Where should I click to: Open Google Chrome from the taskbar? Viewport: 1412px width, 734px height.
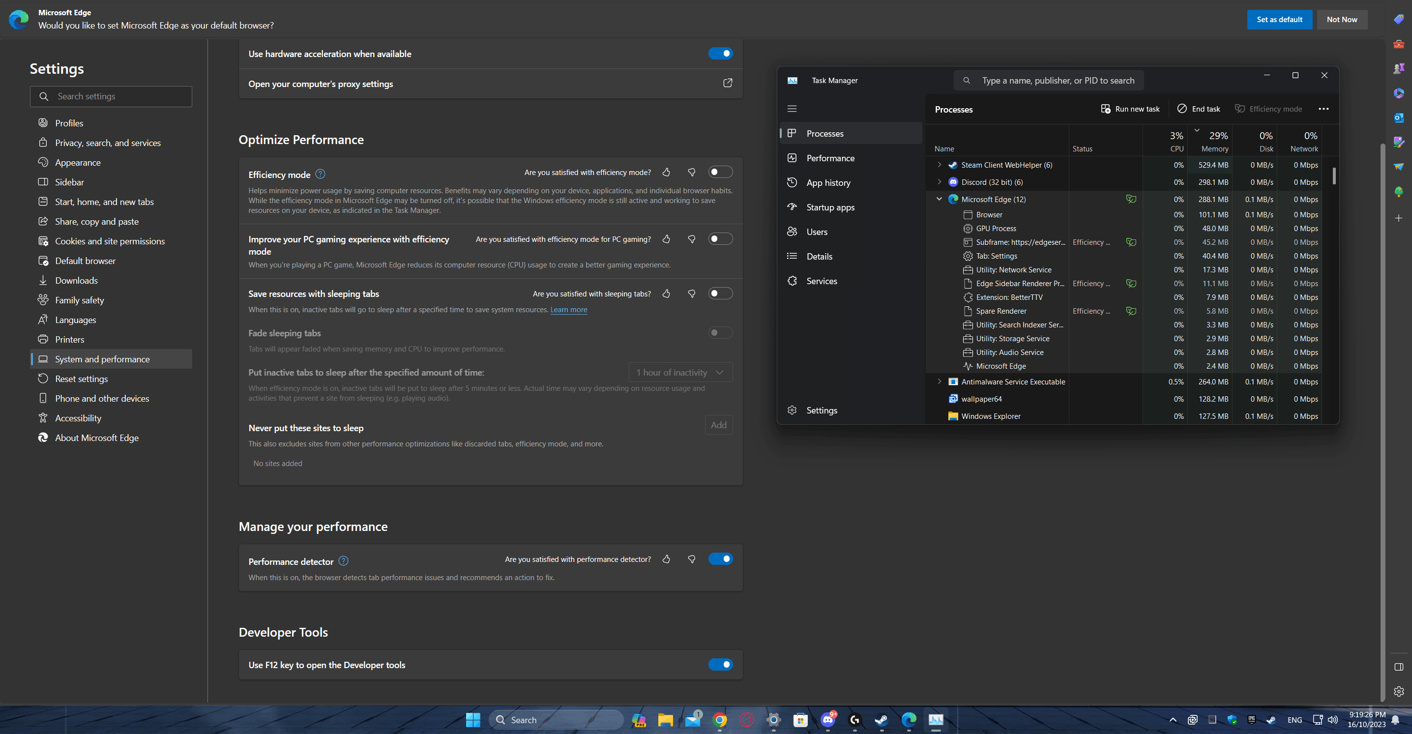point(720,720)
